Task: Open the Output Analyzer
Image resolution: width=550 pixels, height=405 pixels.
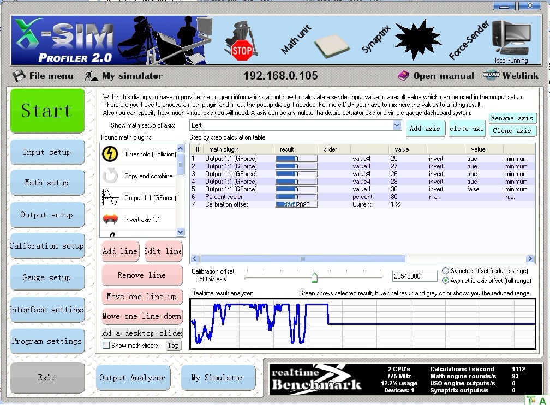Action: point(133,378)
